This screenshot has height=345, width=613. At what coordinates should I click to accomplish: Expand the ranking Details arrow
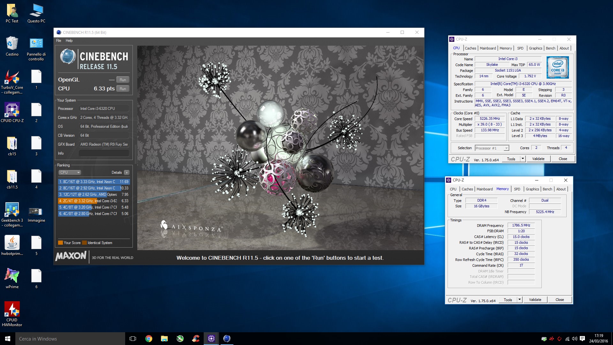click(127, 172)
